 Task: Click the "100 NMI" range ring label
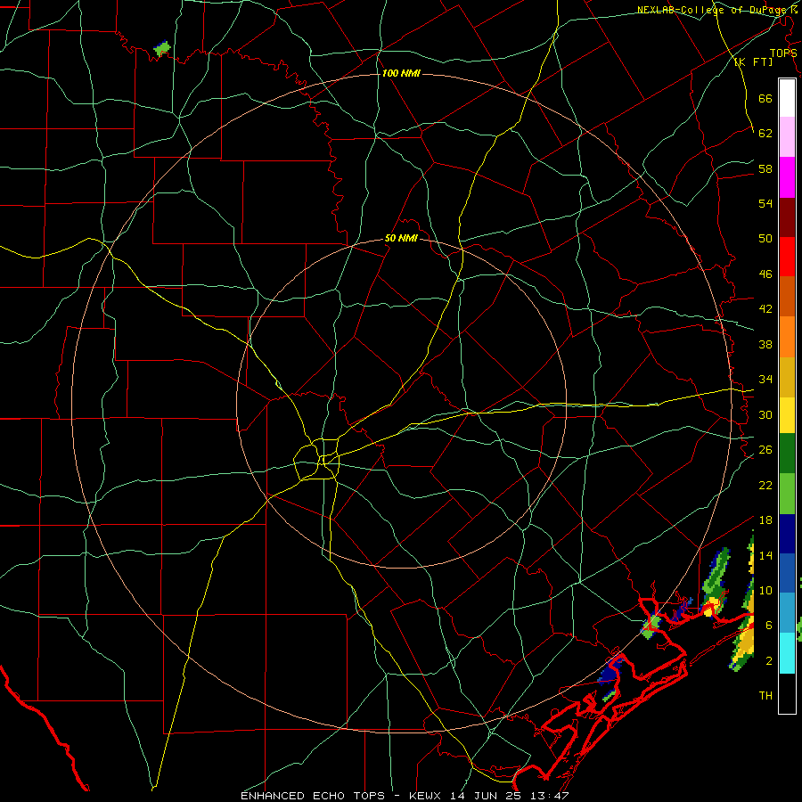pyautogui.click(x=401, y=74)
